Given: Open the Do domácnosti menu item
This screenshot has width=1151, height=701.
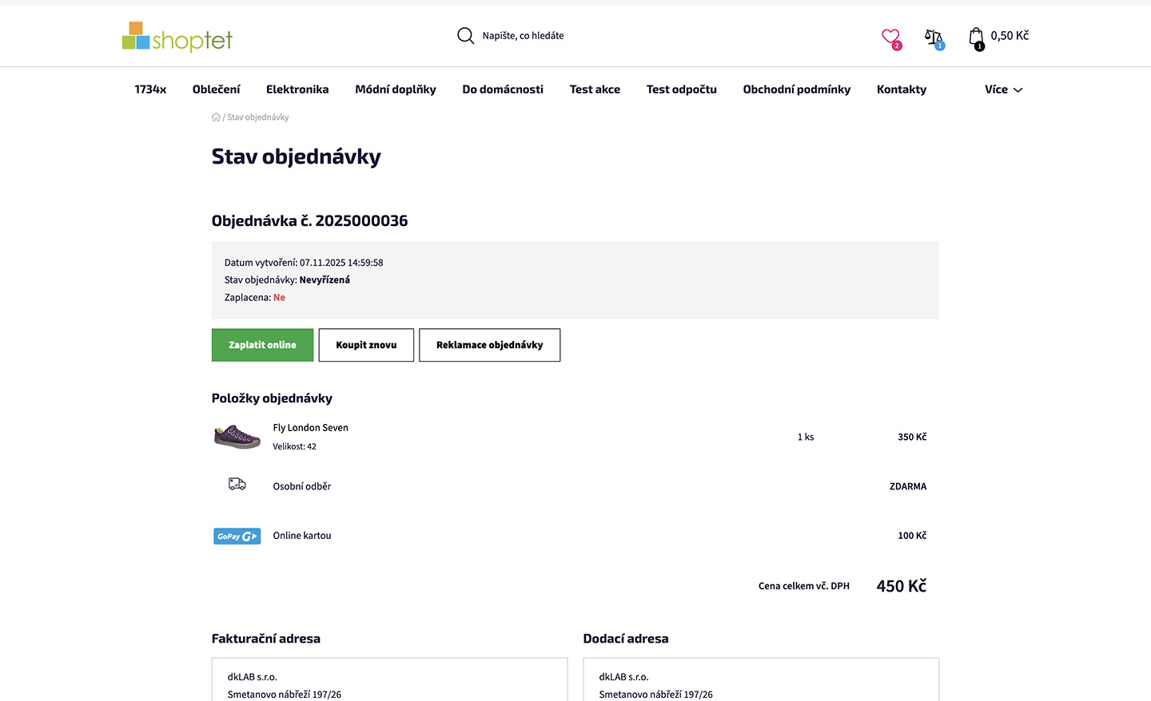Looking at the screenshot, I should 503,89.
